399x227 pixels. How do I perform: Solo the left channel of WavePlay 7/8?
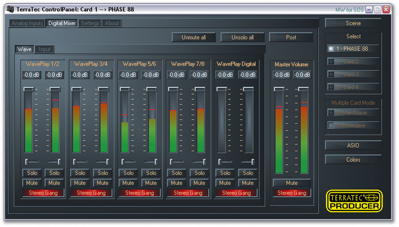(x=177, y=173)
